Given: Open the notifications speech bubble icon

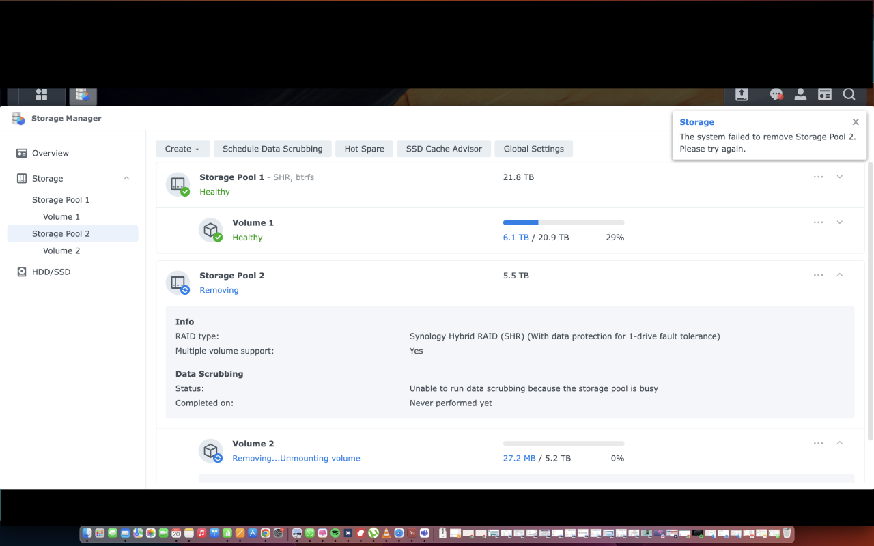Looking at the screenshot, I should pyautogui.click(x=776, y=95).
